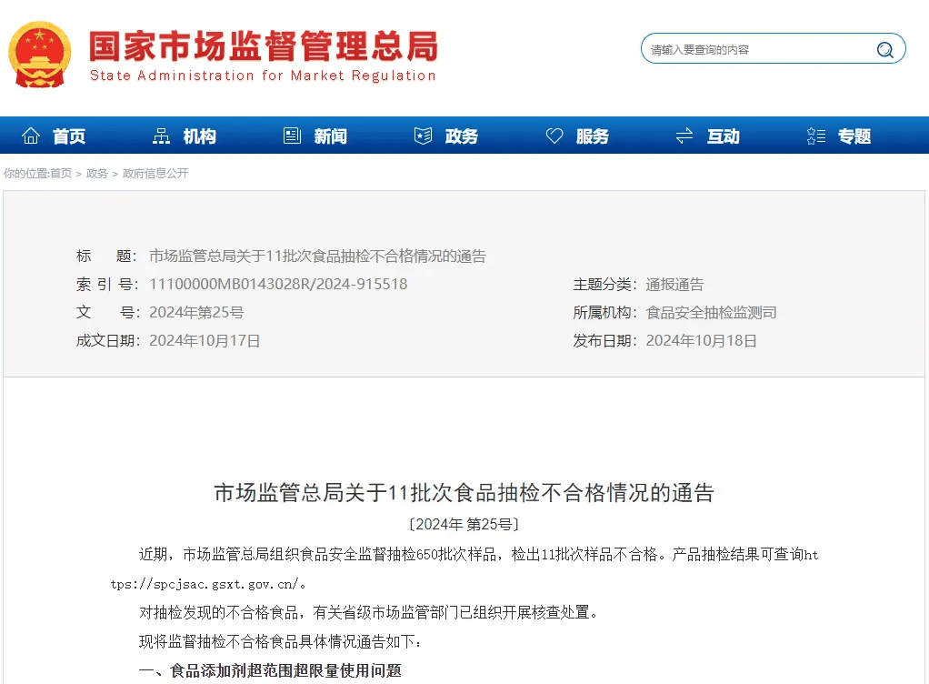Click the home house icon

coord(31,136)
